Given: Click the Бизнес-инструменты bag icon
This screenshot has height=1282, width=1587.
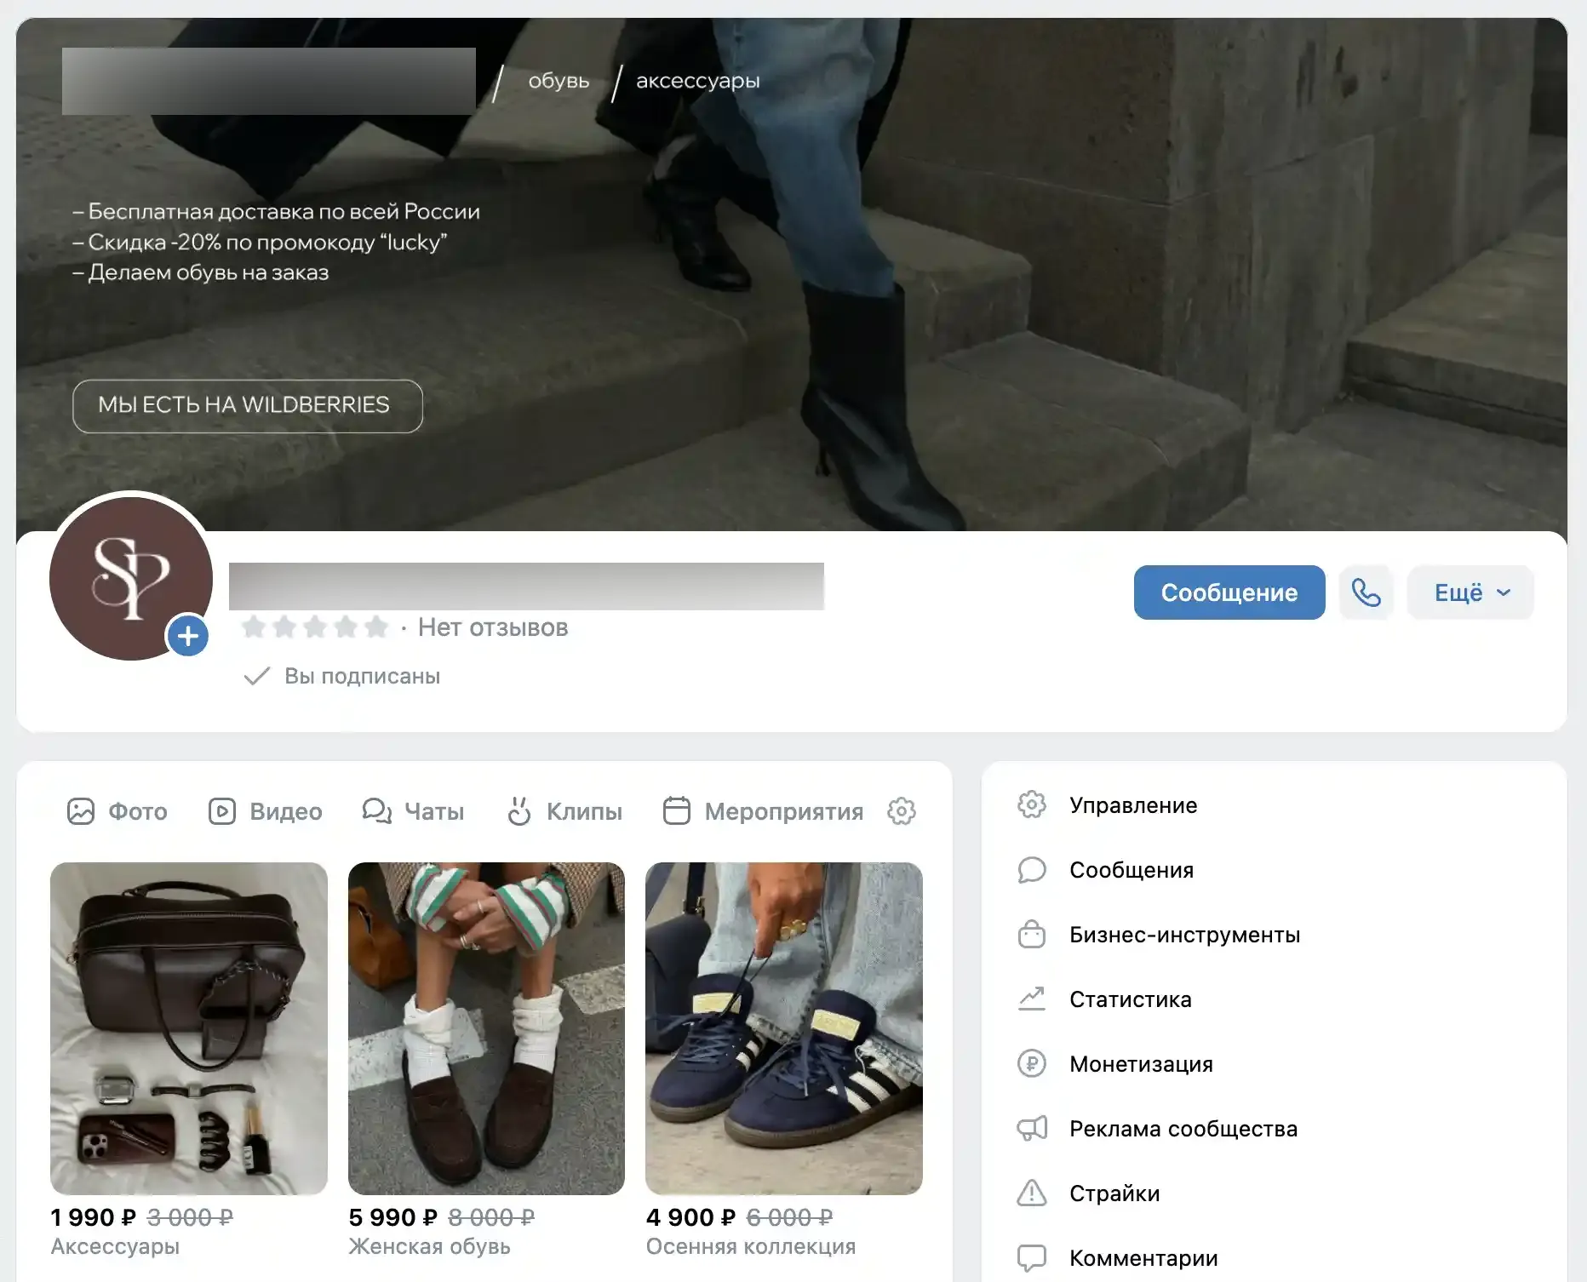Looking at the screenshot, I should pyautogui.click(x=1032, y=934).
